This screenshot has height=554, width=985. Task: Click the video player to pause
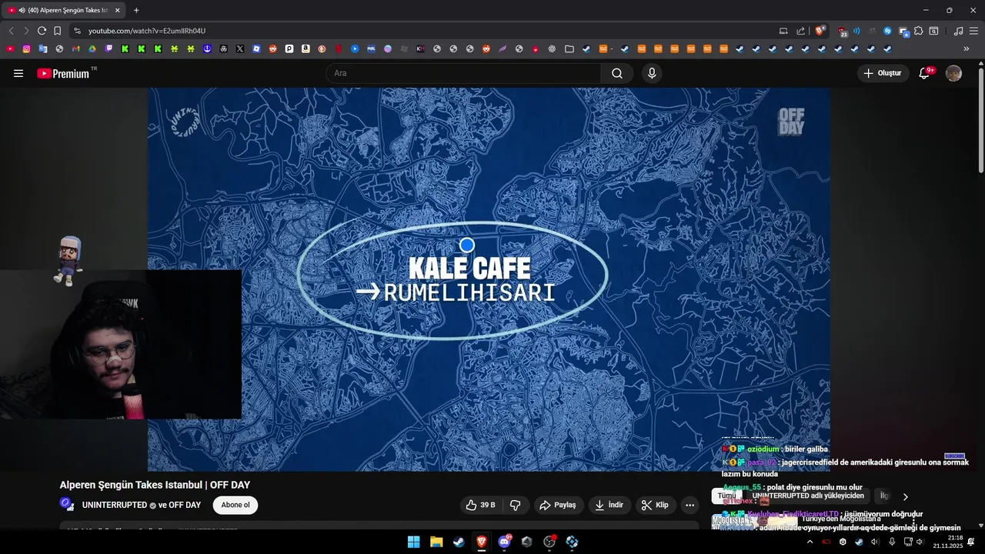click(489, 279)
